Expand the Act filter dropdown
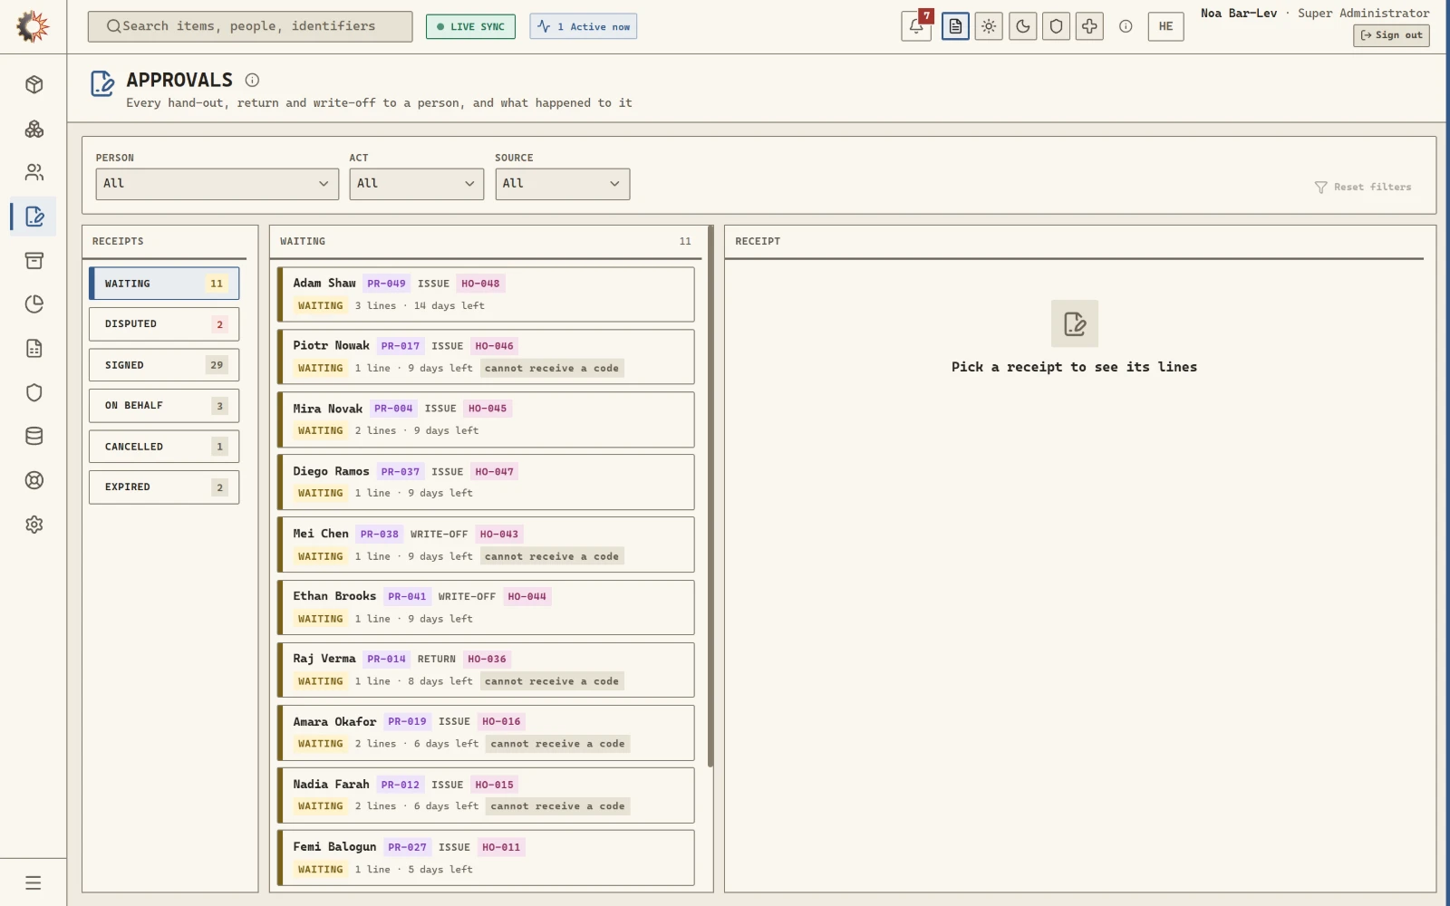The height and width of the screenshot is (906, 1450). [x=417, y=184]
